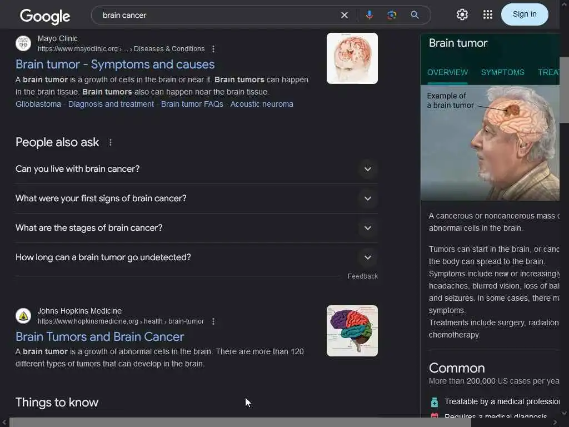Click the 'Common' heading in the side panel
The height and width of the screenshot is (427, 569).
(x=457, y=368)
